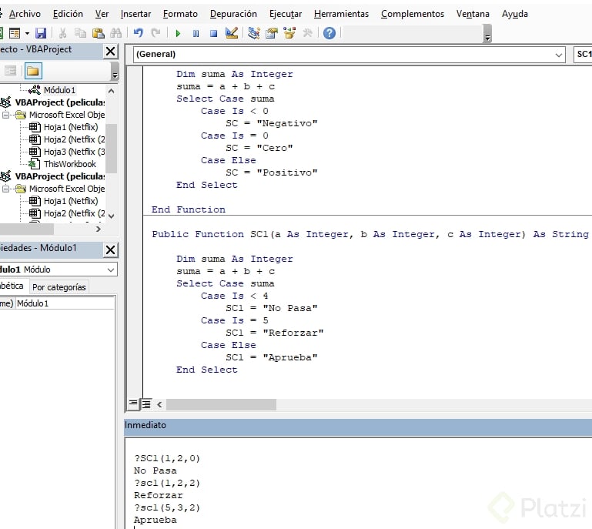This screenshot has height=529, width=592.
Task: Undo the last action
Action: coord(138,33)
